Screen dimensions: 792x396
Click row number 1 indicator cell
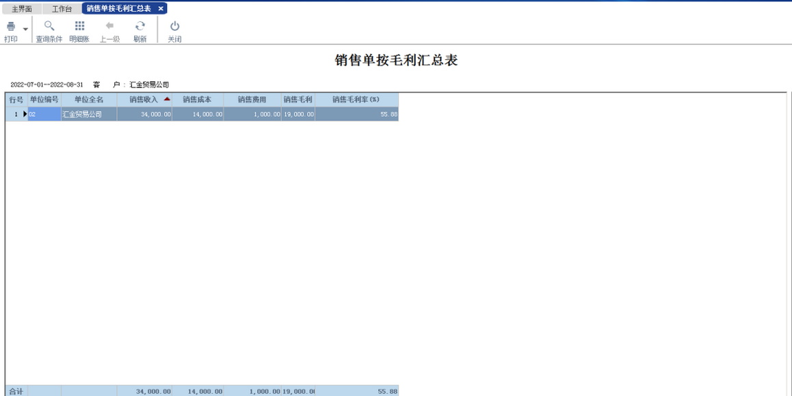(x=16, y=114)
